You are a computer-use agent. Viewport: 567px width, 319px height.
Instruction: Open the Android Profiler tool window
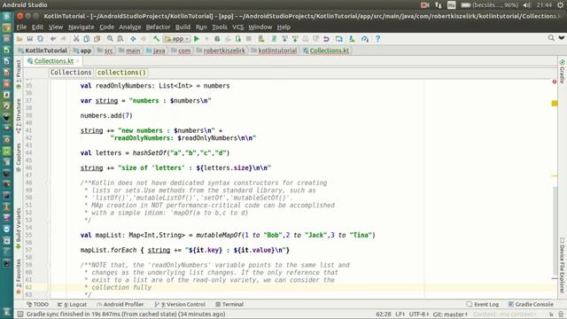pyautogui.click(x=120, y=305)
